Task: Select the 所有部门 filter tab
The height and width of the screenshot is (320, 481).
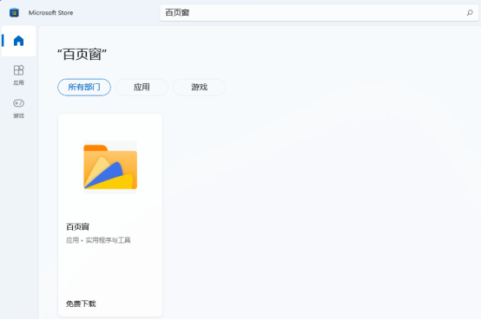Action: [84, 88]
